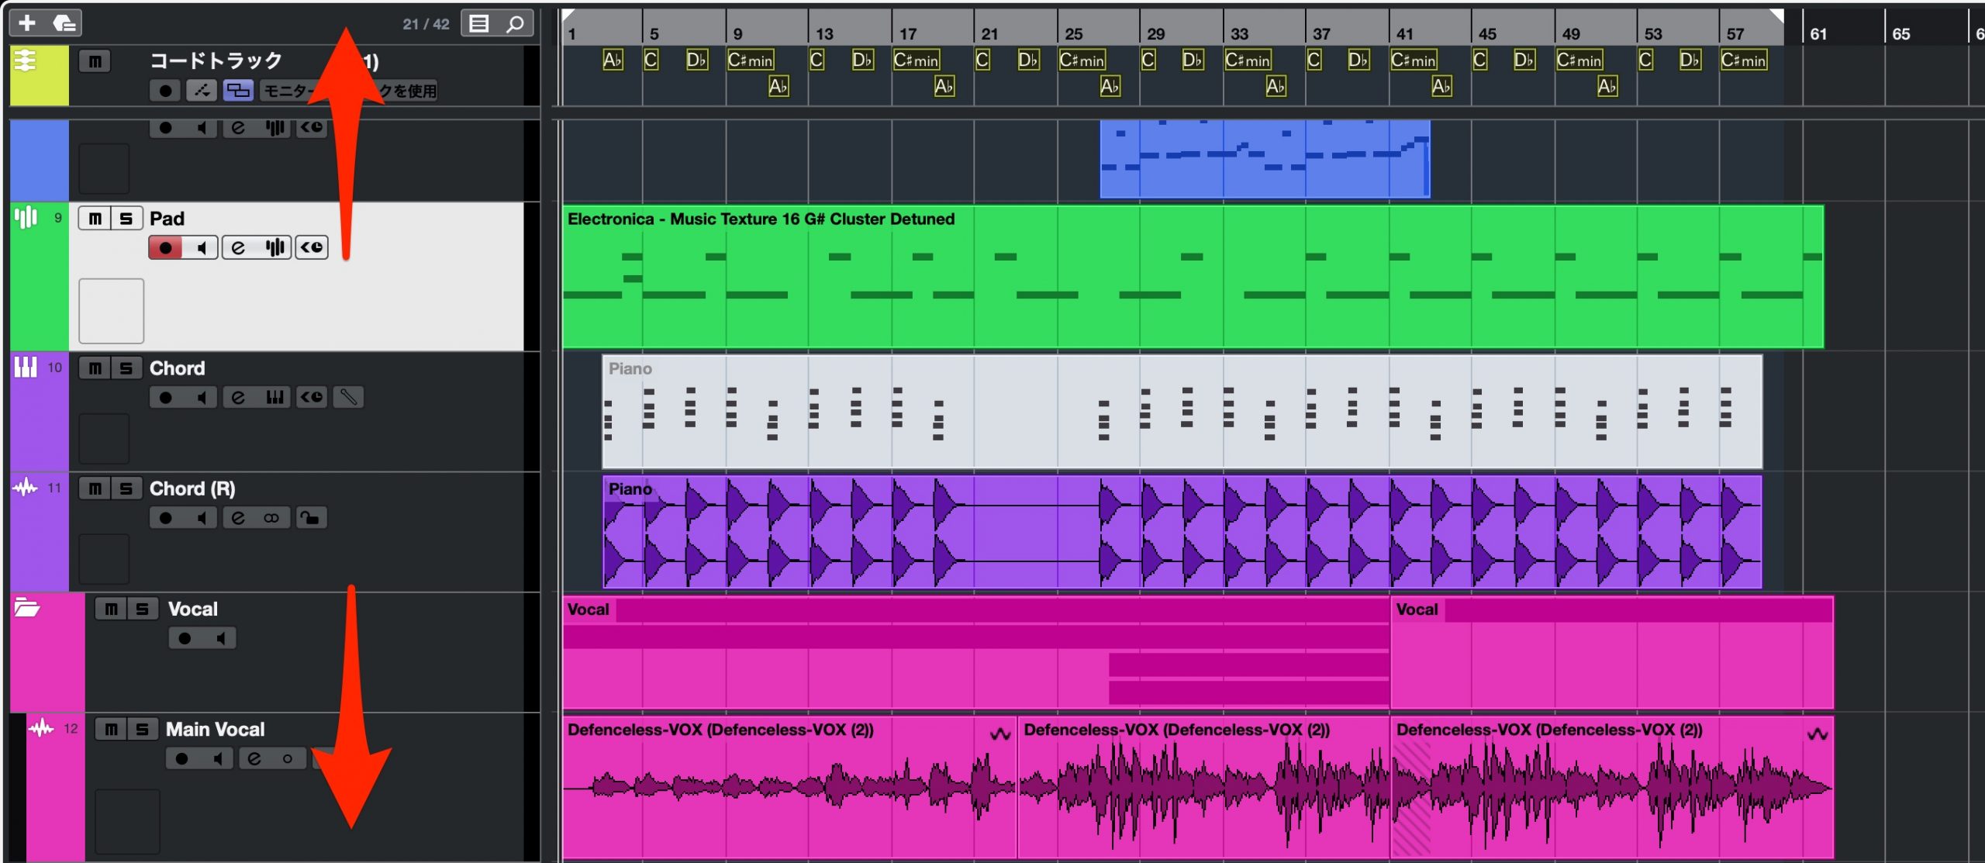Screen dimensions: 1985x863
Task: Click the Chord MIDI track keyboard icon
Action: [x=26, y=368]
